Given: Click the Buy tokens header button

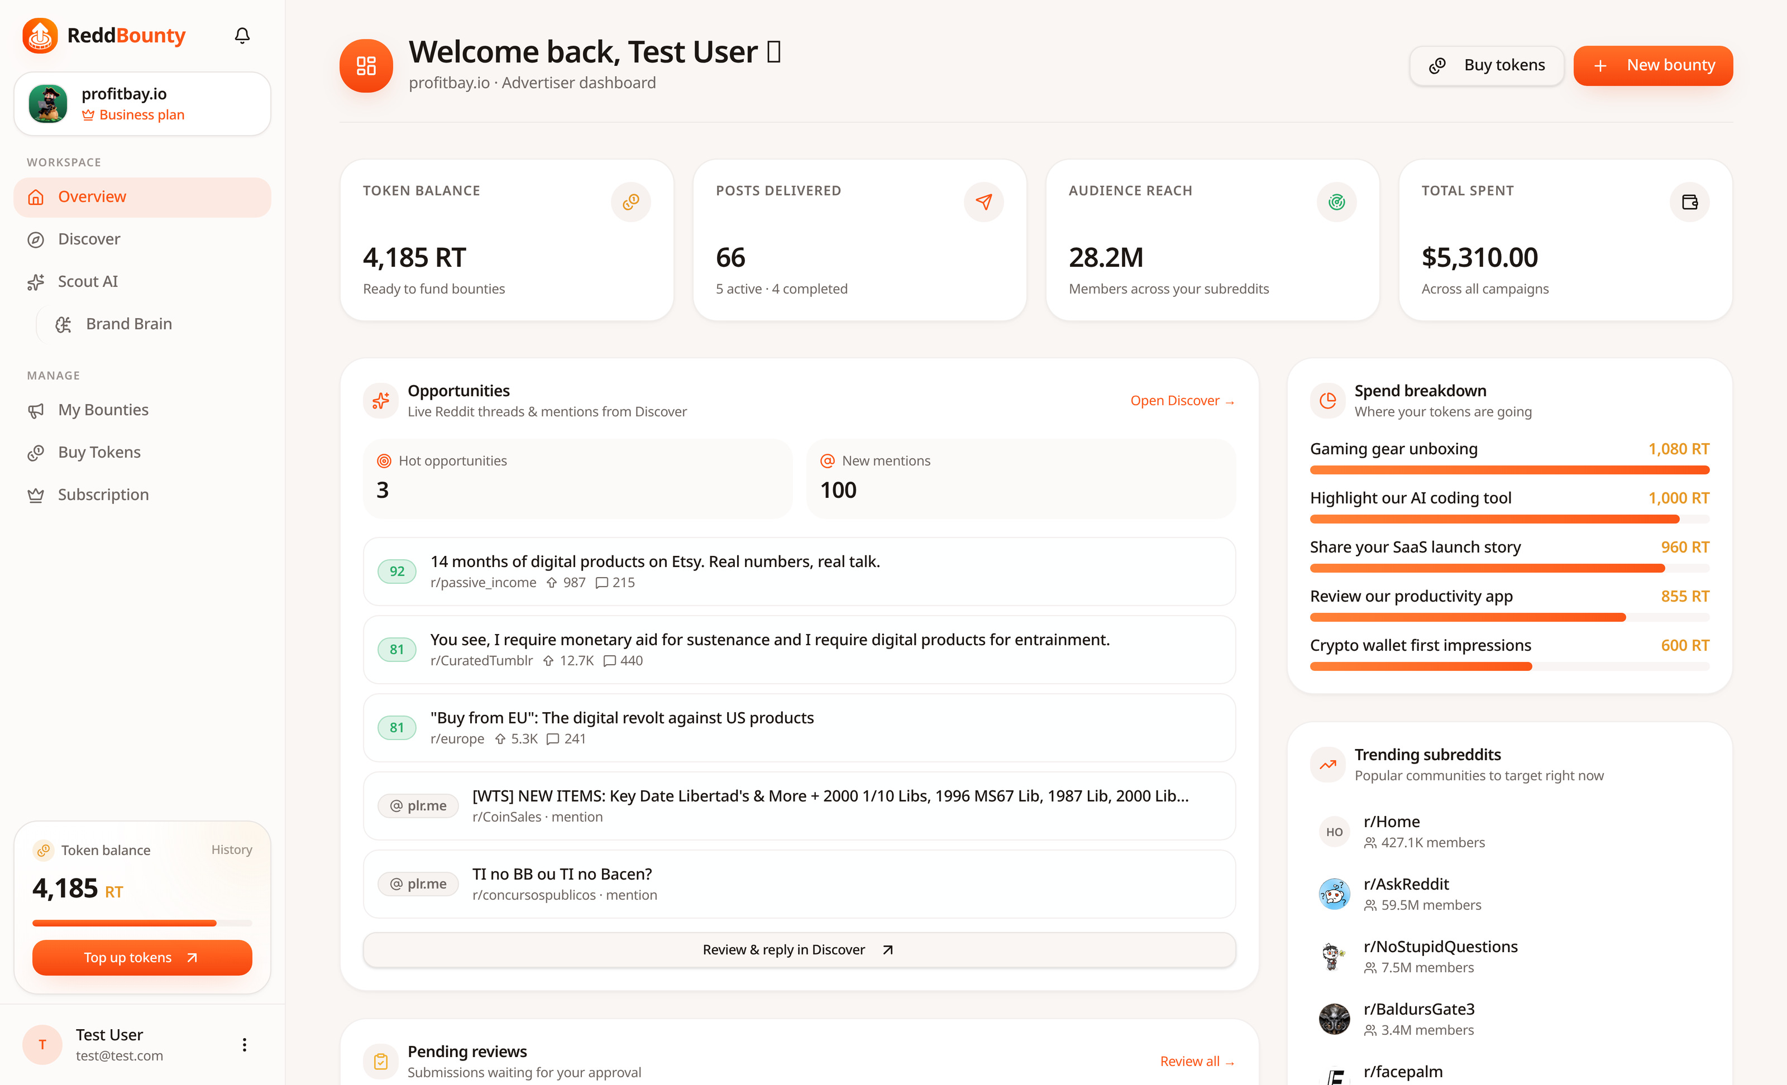Looking at the screenshot, I should coord(1487,66).
